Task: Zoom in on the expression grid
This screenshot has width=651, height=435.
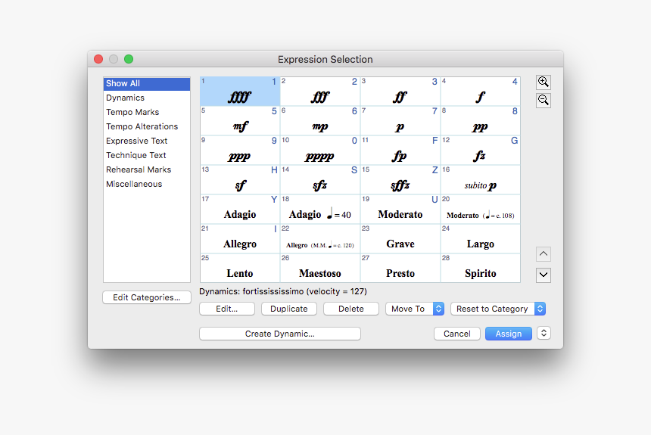Action: coord(543,82)
